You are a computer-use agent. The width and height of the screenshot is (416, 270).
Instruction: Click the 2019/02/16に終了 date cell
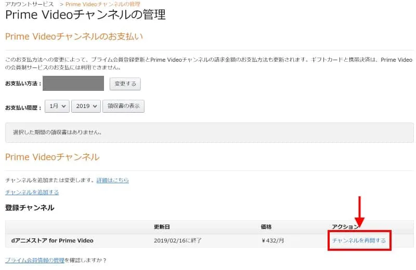tap(178, 240)
